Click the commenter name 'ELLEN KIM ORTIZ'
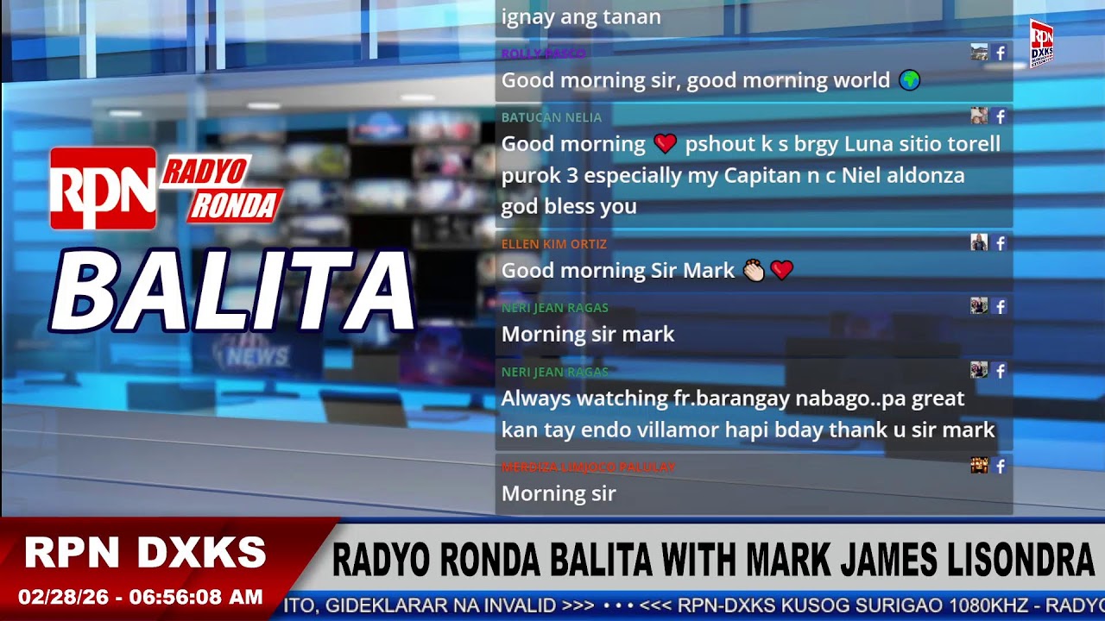This screenshot has height=621, width=1105. [x=554, y=244]
